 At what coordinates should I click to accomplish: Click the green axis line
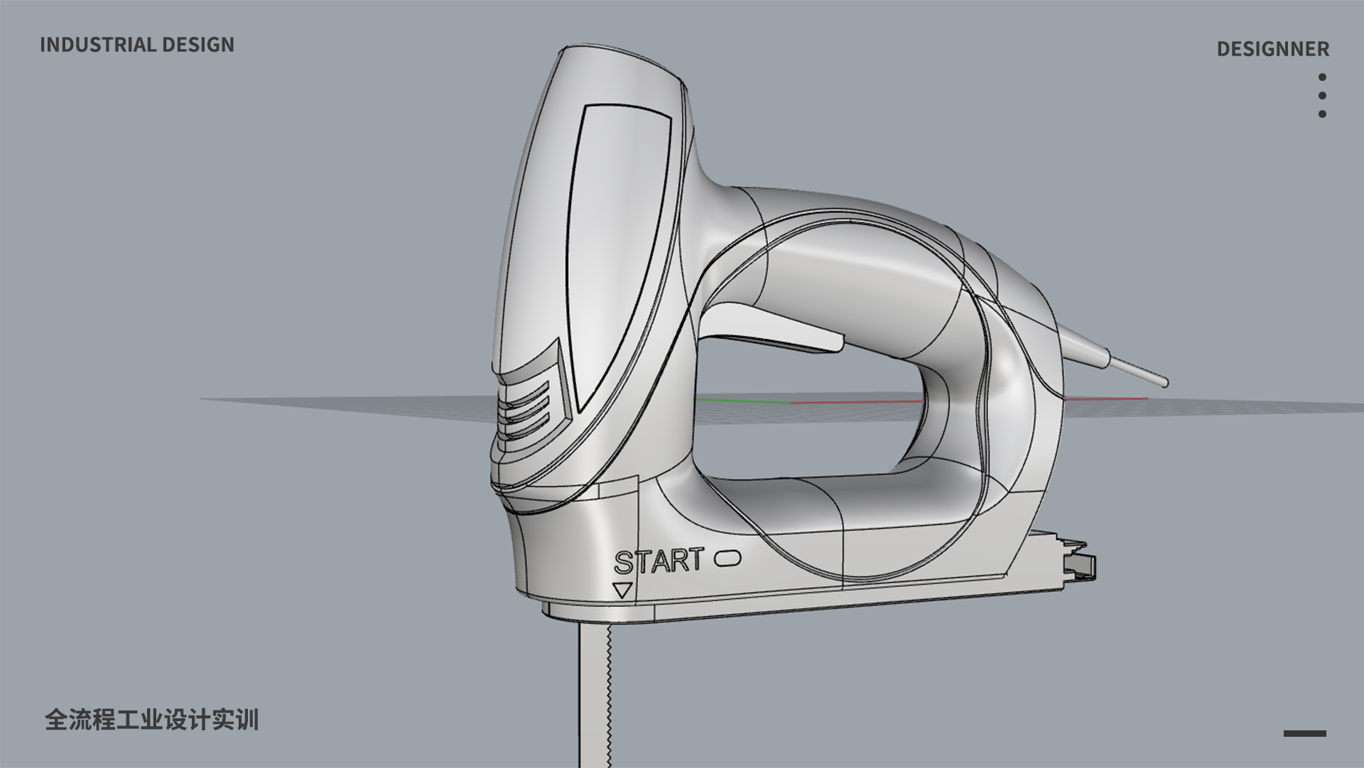coord(742,401)
